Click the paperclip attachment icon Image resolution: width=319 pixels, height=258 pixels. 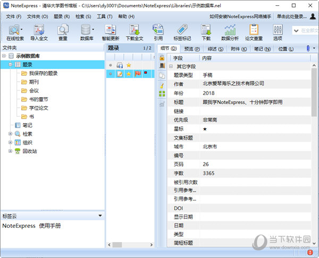(x=308, y=48)
